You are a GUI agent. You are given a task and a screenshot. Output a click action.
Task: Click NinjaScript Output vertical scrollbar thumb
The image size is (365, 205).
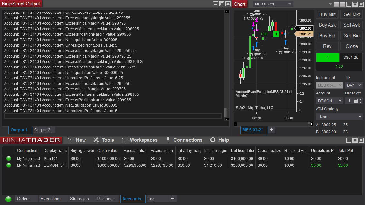[x=226, y=112]
